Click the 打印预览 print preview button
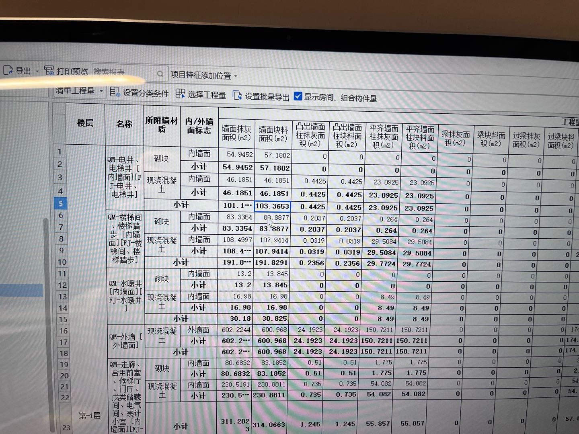The image size is (579, 434). click(66, 71)
